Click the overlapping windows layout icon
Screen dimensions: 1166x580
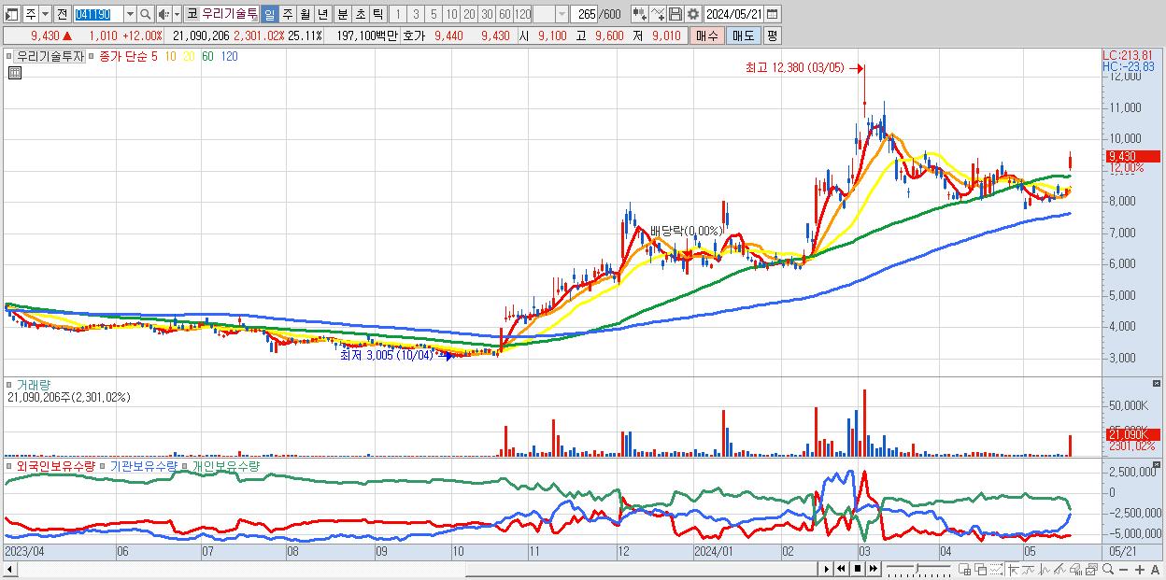980,569
